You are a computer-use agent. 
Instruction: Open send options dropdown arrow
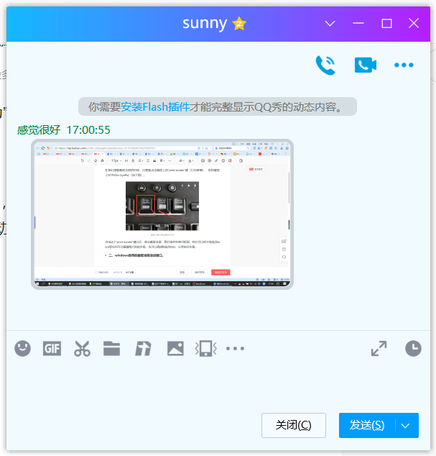tap(406, 426)
